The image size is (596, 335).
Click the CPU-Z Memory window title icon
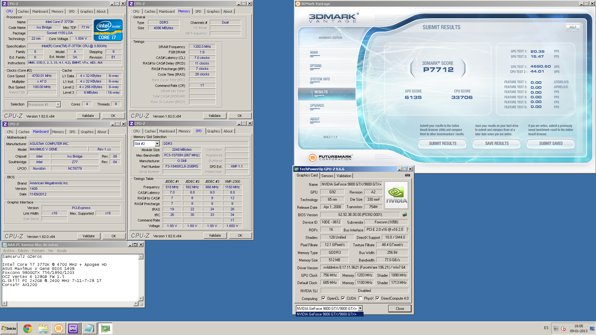(x=131, y=4)
